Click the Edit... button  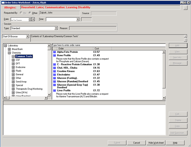[x=178, y=114]
